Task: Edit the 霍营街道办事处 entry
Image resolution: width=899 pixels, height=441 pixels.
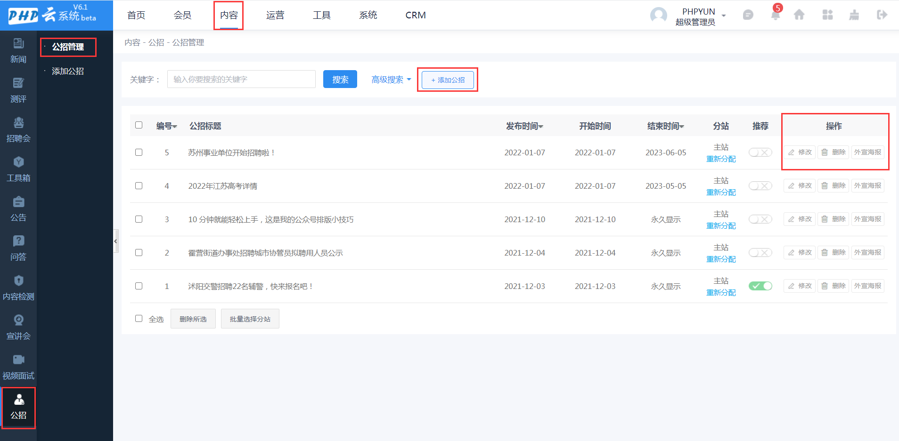Action: [x=800, y=253]
